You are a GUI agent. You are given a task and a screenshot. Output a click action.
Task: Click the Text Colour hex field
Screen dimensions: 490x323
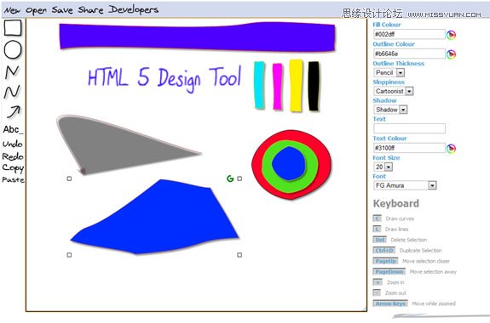[x=409, y=148]
